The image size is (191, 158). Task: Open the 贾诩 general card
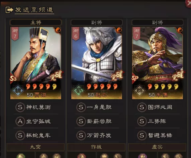[x=36, y=63]
